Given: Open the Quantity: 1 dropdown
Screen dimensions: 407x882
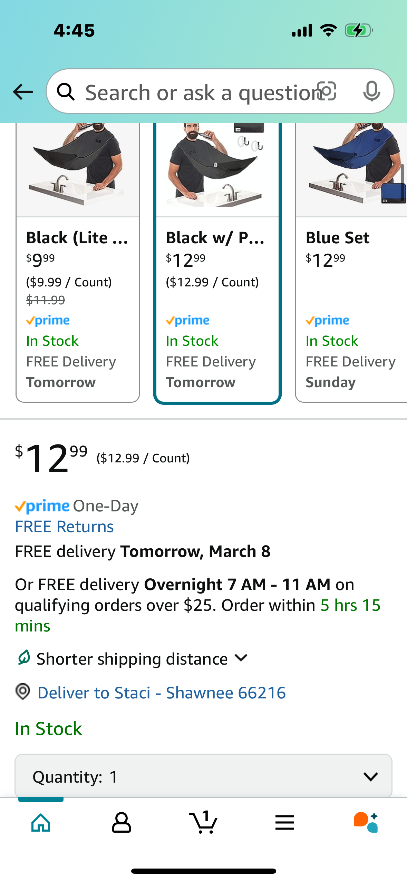Looking at the screenshot, I should click(203, 776).
